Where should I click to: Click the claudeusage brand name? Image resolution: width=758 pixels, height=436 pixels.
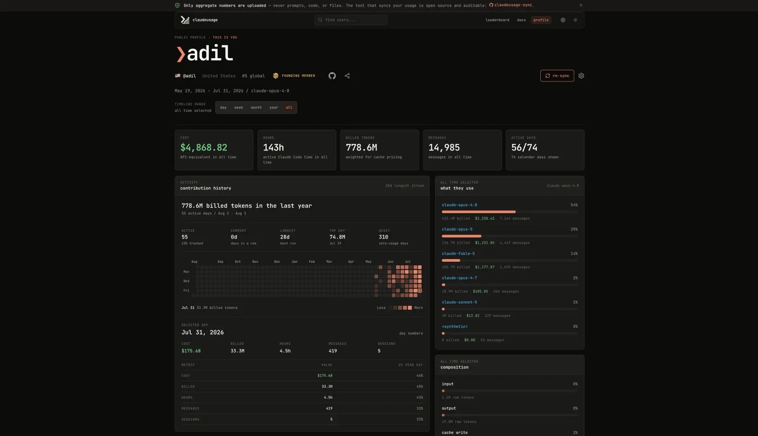coord(205,20)
